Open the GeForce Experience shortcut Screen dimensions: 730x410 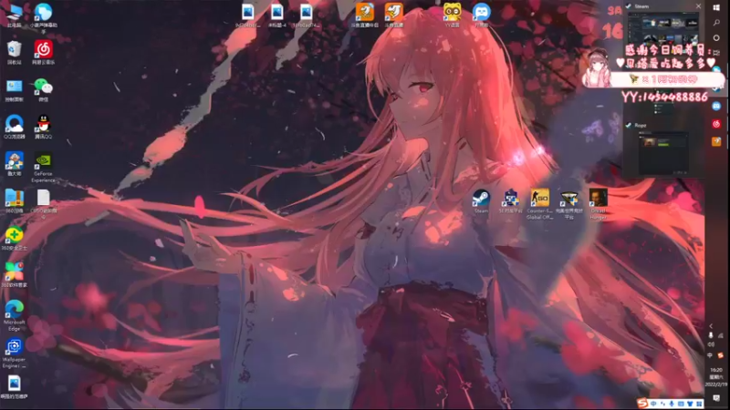[x=43, y=168]
